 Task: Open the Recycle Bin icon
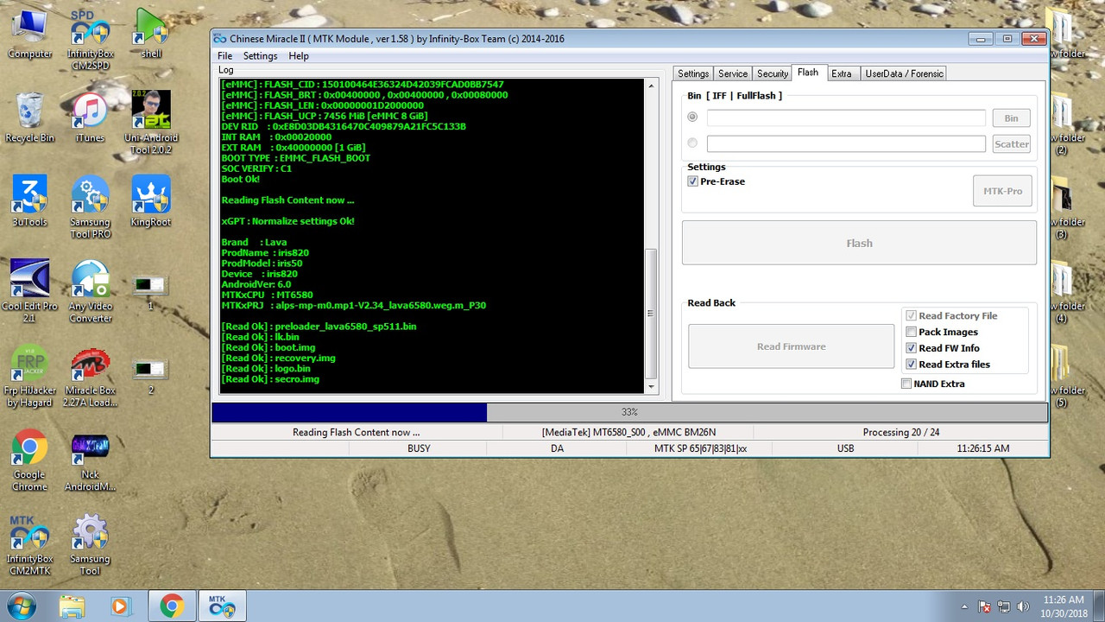(x=29, y=118)
